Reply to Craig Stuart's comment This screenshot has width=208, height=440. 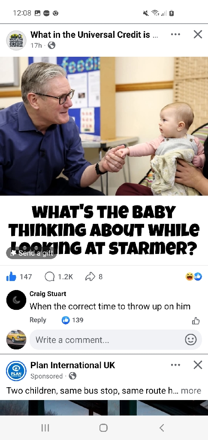(x=38, y=320)
